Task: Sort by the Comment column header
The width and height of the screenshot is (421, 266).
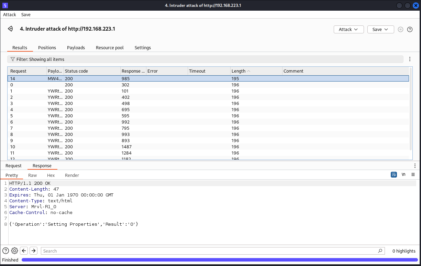Action: click(345, 71)
